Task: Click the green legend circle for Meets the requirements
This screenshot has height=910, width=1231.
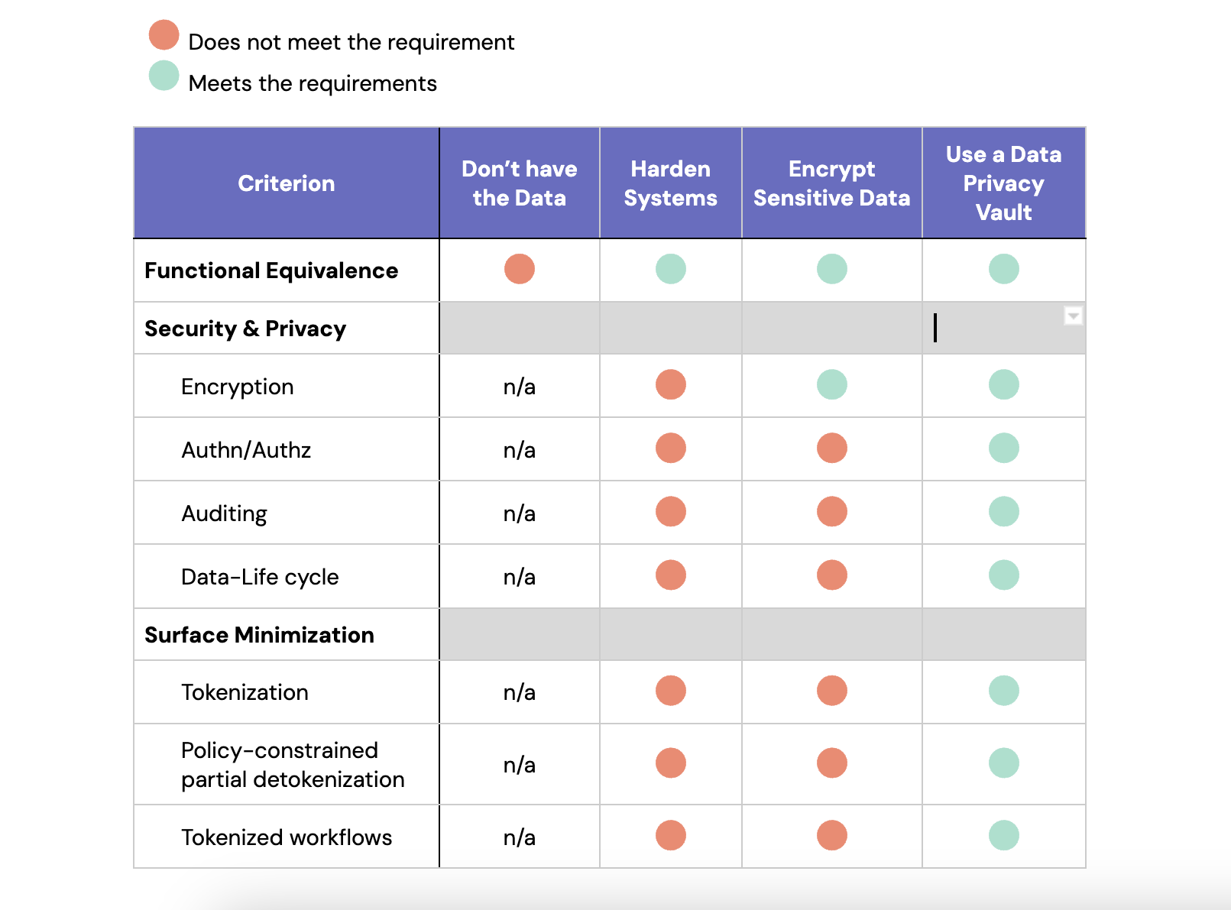Action: [164, 76]
